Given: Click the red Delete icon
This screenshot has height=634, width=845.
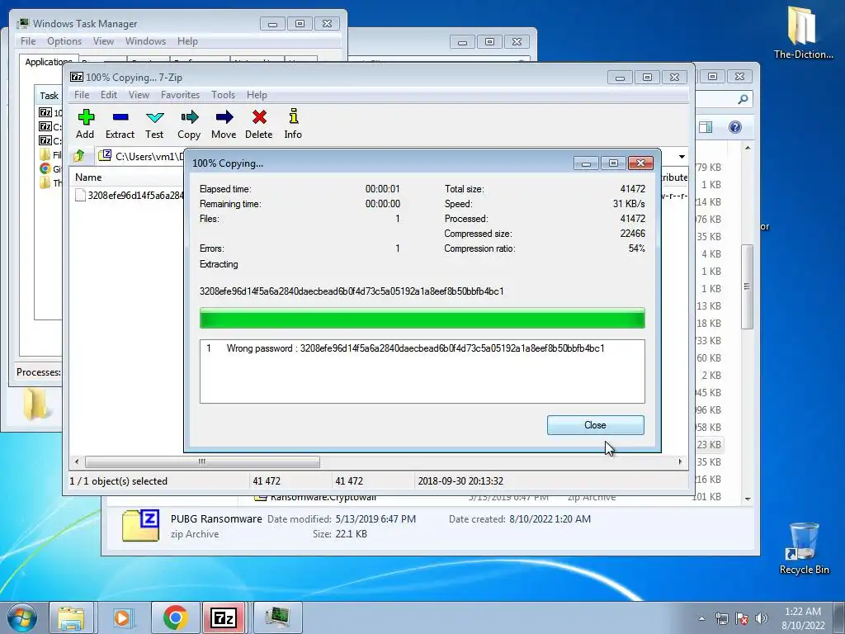Looking at the screenshot, I should coord(258,124).
